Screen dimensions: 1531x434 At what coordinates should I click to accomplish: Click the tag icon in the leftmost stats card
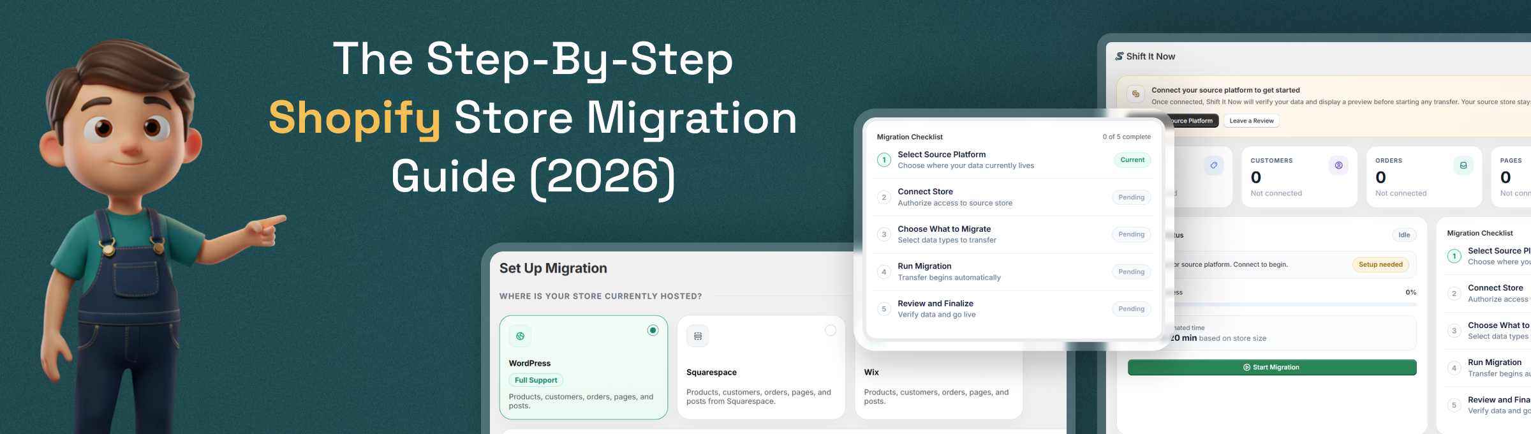point(1213,165)
